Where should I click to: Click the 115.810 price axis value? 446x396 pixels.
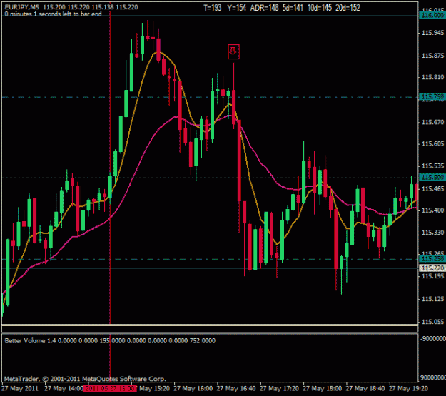432,77
